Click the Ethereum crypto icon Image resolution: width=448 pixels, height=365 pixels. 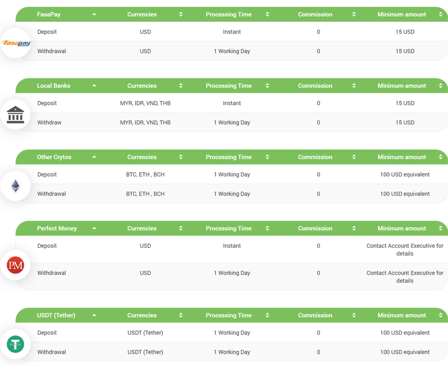[16, 186]
